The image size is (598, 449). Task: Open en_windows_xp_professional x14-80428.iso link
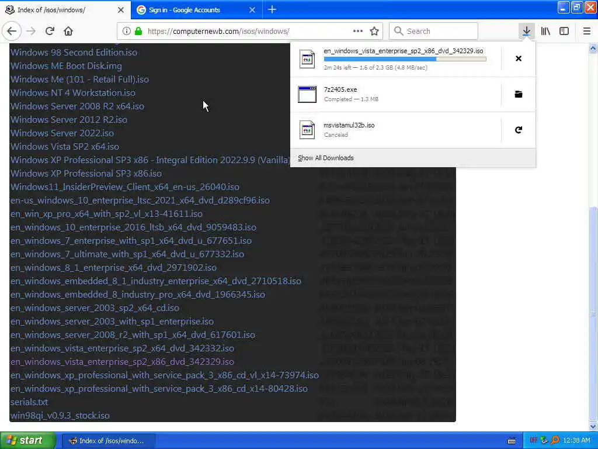159,389
